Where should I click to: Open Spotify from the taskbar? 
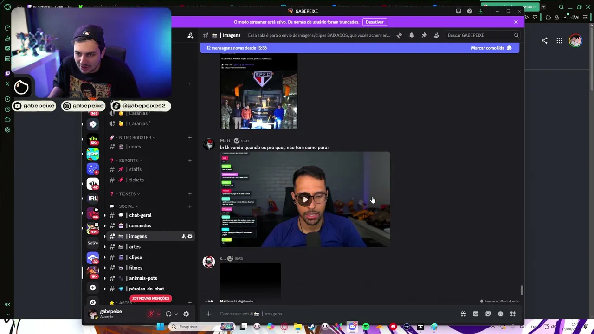(x=366, y=327)
